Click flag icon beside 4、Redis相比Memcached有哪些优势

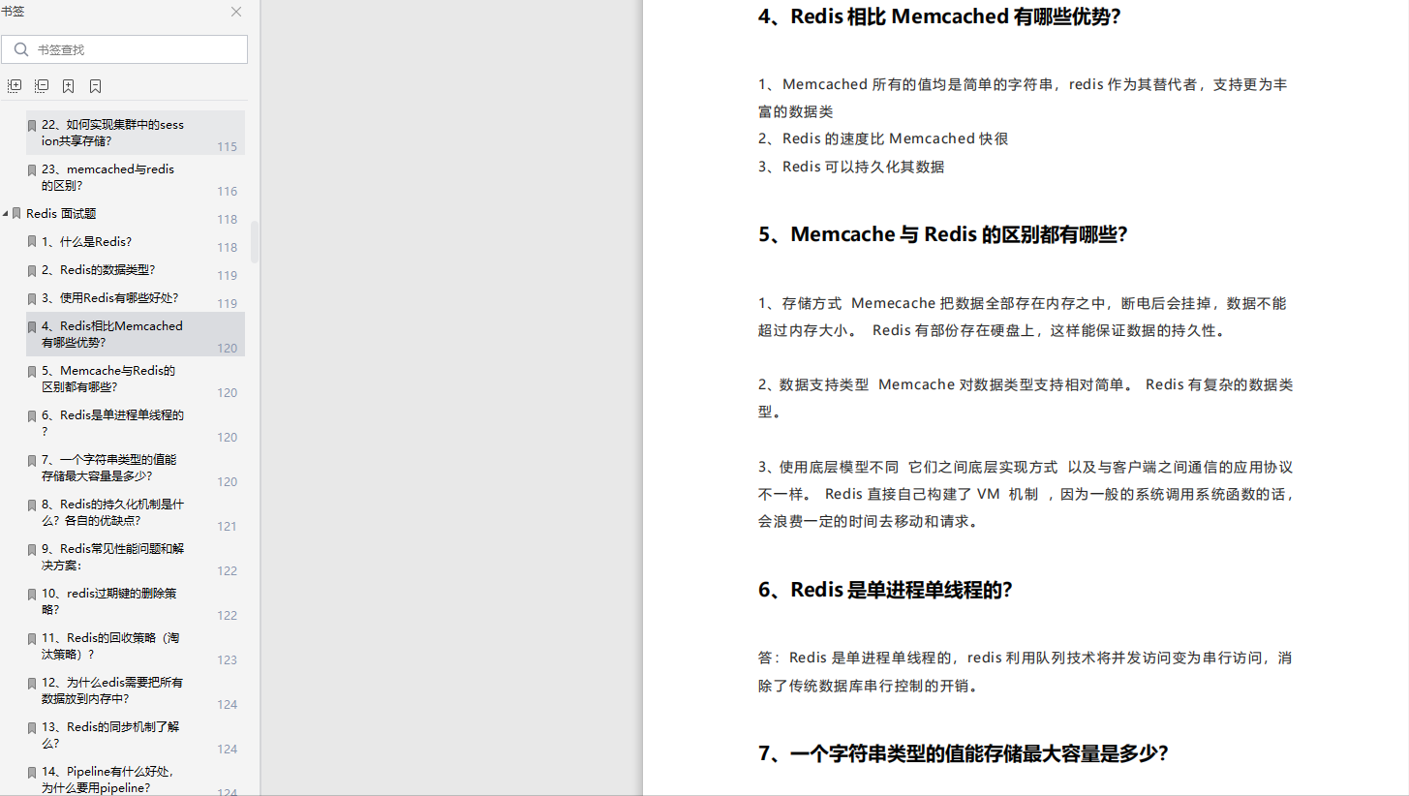[32, 326]
